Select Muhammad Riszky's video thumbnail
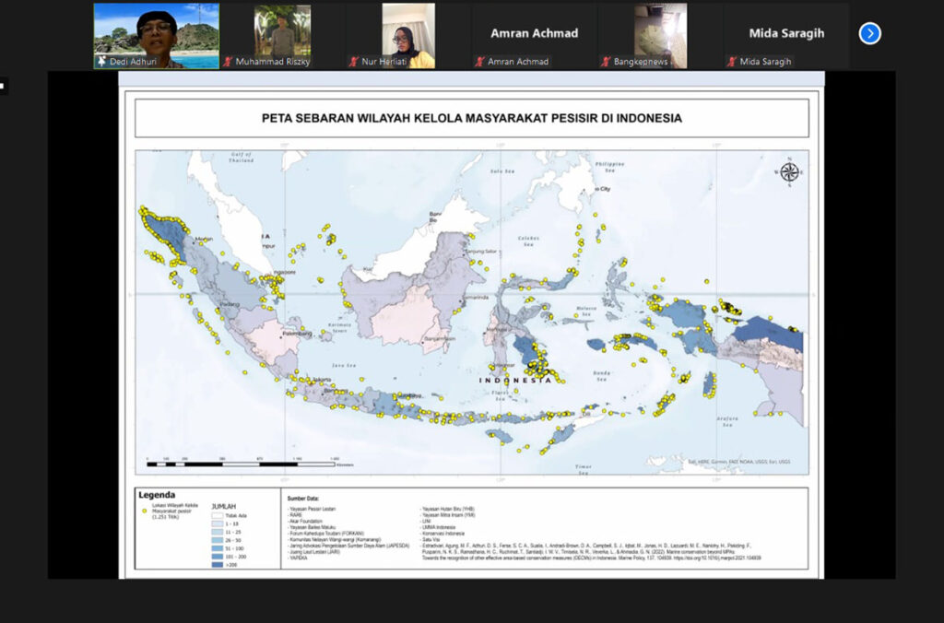The width and height of the screenshot is (944, 623). (x=282, y=36)
